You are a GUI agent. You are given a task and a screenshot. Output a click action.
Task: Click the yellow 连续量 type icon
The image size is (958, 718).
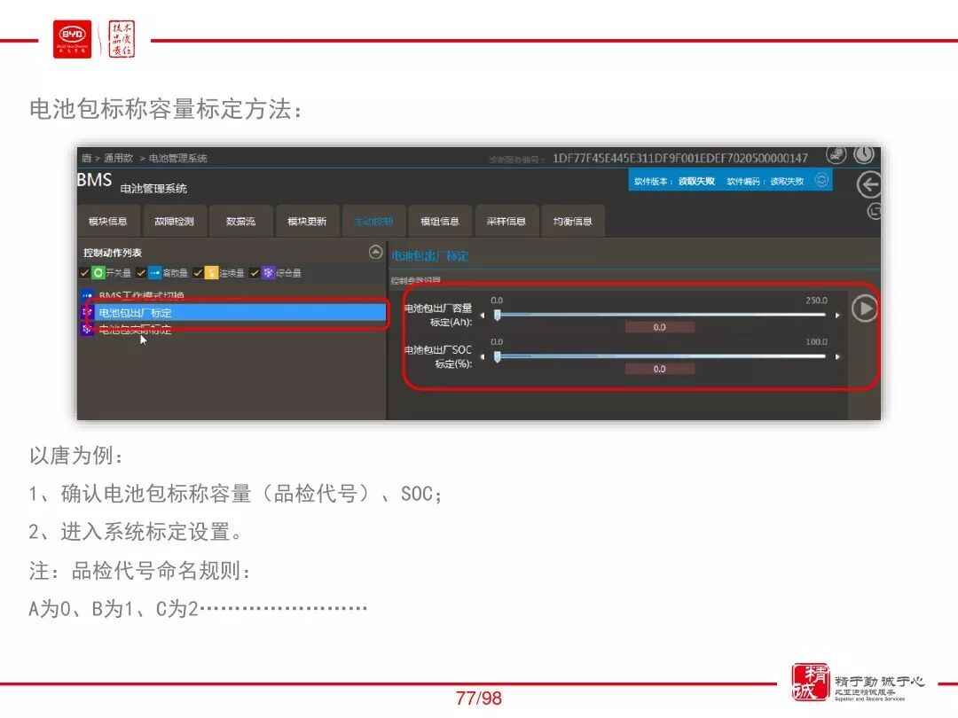click(211, 272)
